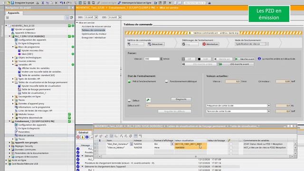Click the search field in top toolbar
Image resolution: width=304 pixels, height=171 pixels.
pyautogui.click(x=194, y=3)
